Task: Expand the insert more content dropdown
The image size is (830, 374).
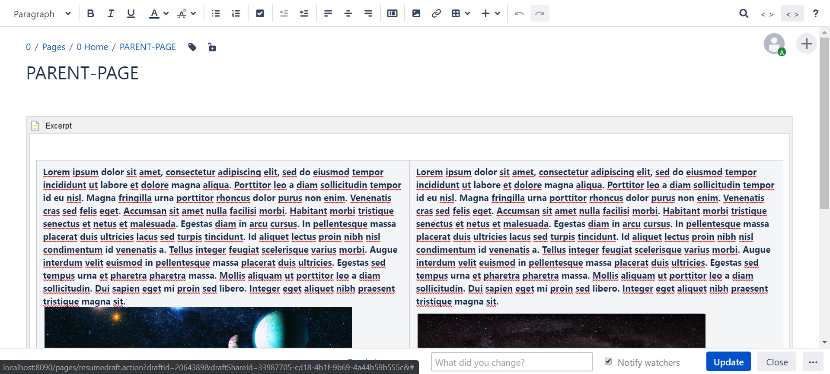Action: click(497, 13)
